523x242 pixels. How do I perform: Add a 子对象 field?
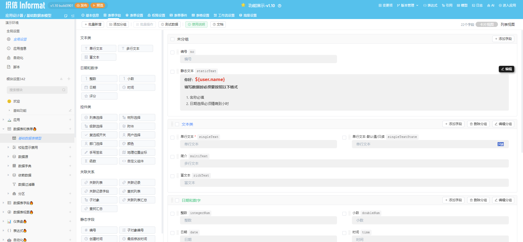tap(99, 200)
